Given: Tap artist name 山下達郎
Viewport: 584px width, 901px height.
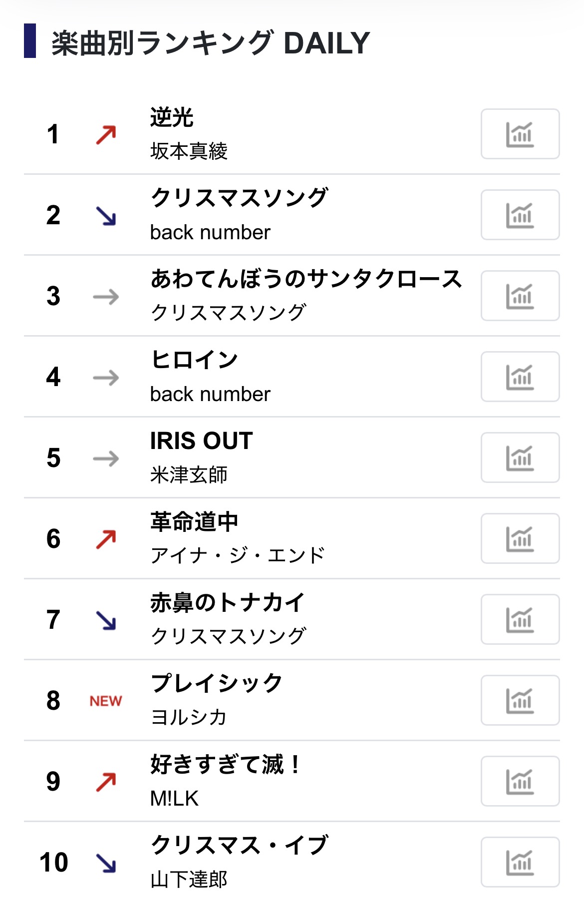Looking at the screenshot, I should [189, 880].
